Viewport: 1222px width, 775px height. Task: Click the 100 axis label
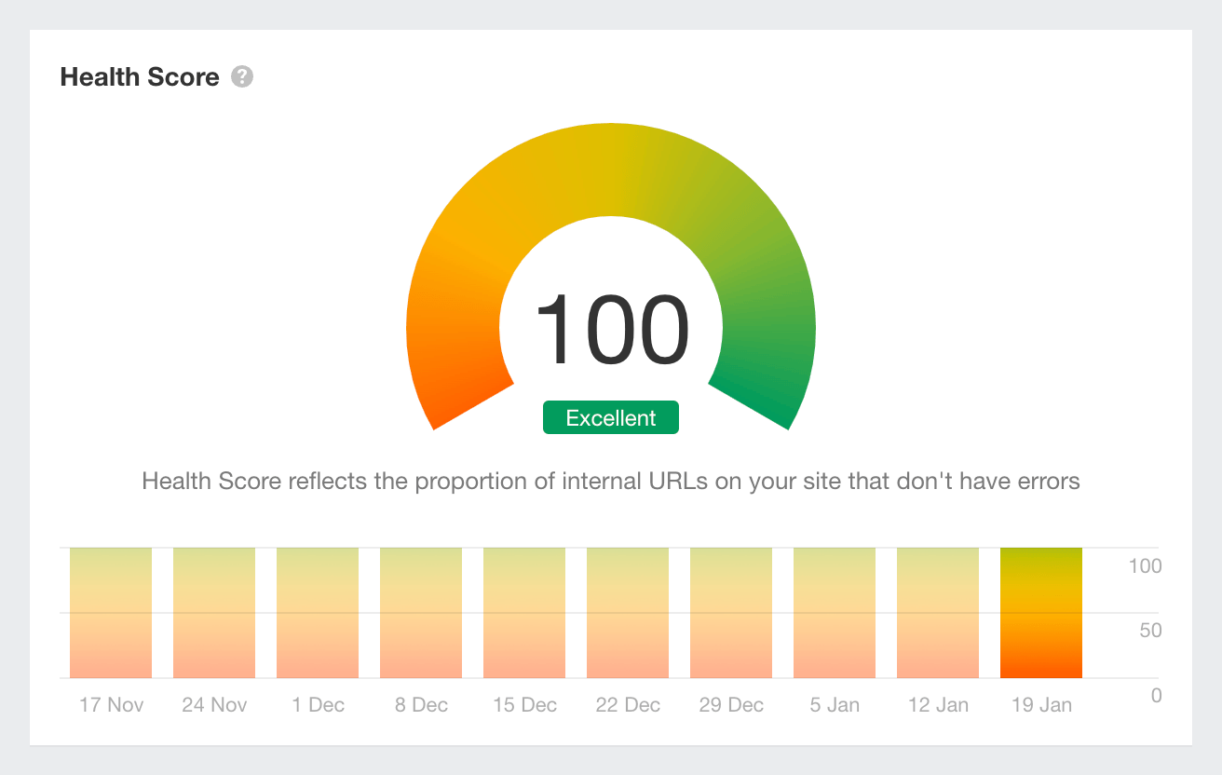click(1145, 565)
